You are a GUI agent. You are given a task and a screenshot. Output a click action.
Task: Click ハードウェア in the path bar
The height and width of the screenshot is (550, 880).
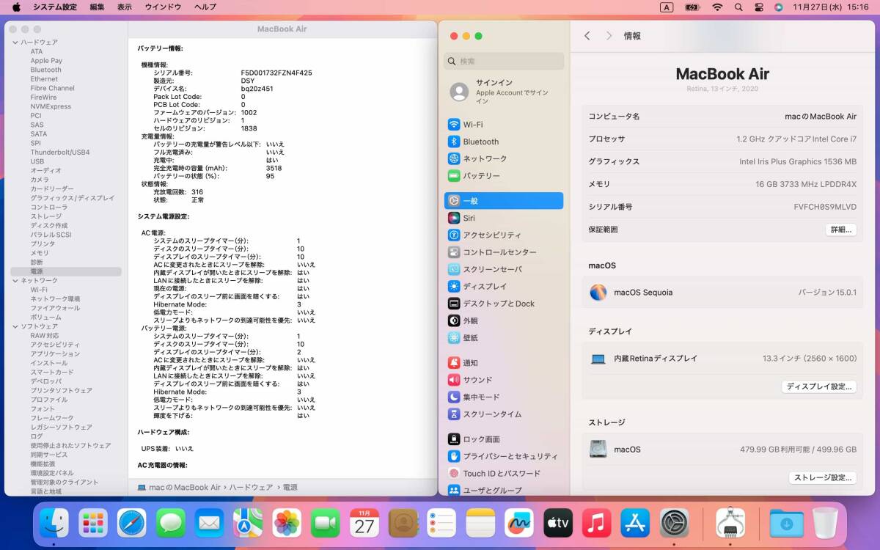[251, 487]
